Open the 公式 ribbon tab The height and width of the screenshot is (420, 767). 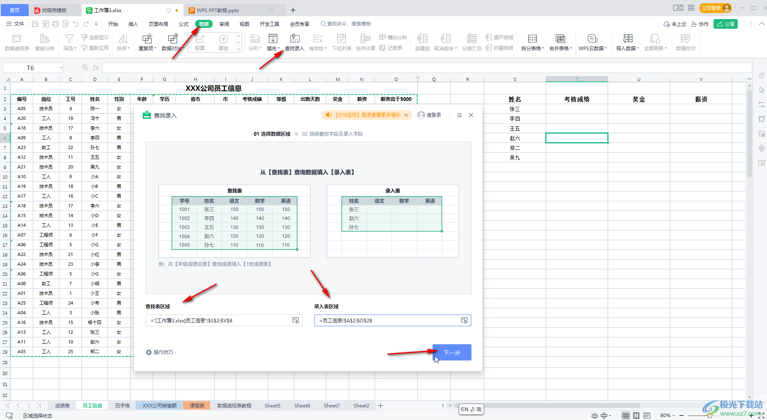click(x=184, y=24)
